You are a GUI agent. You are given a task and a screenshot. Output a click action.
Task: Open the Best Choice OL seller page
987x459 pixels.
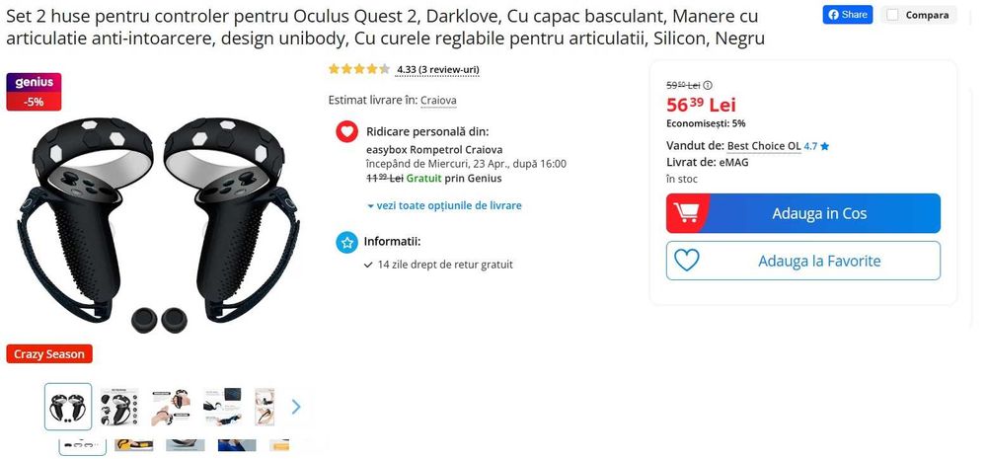(x=764, y=146)
